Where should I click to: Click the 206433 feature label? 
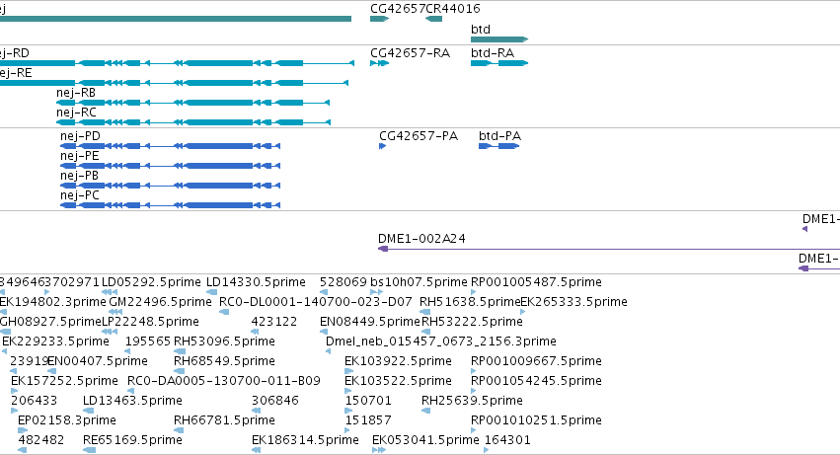pyautogui.click(x=34, y=401)
